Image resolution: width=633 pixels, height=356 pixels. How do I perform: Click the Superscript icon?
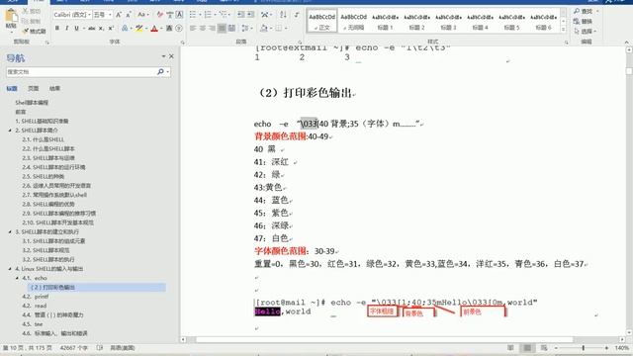(x=111, y=29)
